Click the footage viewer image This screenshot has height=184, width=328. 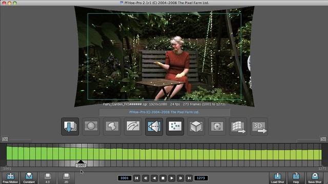[x=164, y=56]
